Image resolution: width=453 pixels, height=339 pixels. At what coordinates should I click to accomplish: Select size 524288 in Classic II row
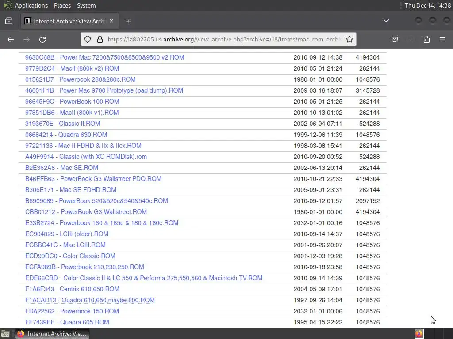[369, 124]
